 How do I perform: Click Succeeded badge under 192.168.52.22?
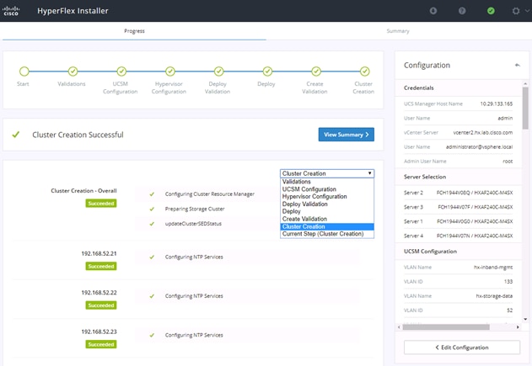click(101, 305)
